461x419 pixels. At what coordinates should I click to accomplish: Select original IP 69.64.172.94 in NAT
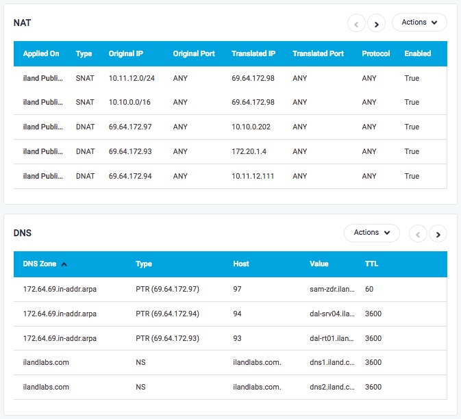(x=130, y=177)
